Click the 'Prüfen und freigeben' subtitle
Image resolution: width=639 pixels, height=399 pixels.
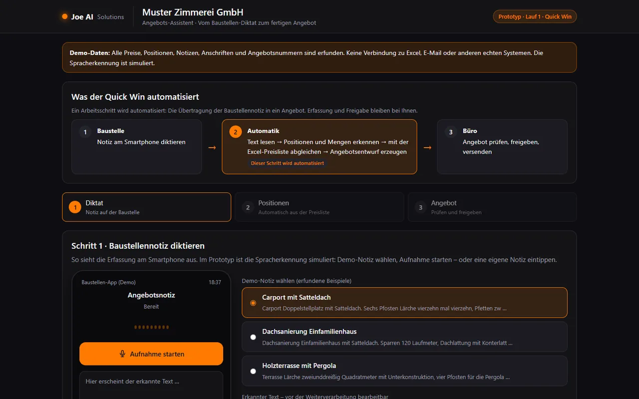point(456,212)
